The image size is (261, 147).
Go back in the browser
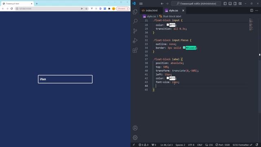3,9
